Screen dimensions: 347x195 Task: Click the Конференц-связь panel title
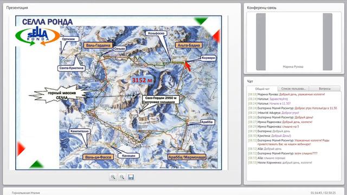pyautogui.click(x=261, y=8)
